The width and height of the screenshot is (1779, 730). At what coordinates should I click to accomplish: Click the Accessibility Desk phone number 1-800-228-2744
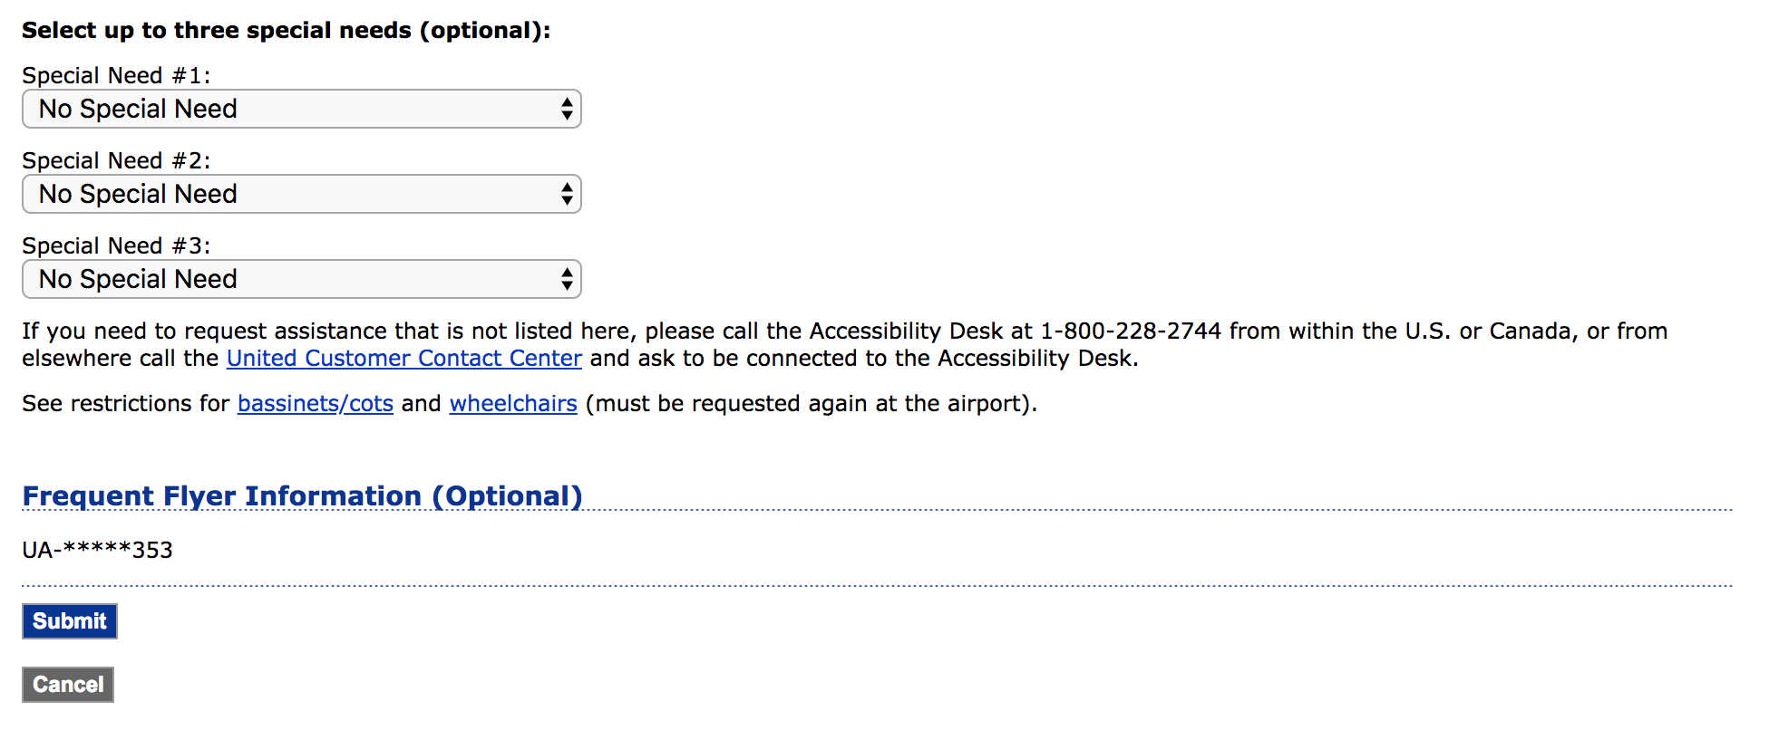(1131, 331)
